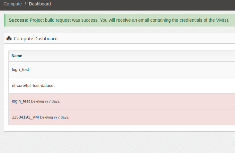Open the login_test project

(21, 101)
